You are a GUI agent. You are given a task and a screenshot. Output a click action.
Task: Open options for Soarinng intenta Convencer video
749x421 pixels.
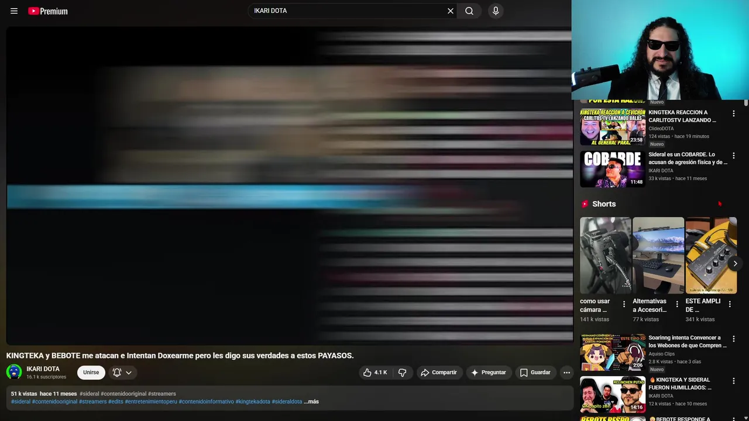point(734,339)
